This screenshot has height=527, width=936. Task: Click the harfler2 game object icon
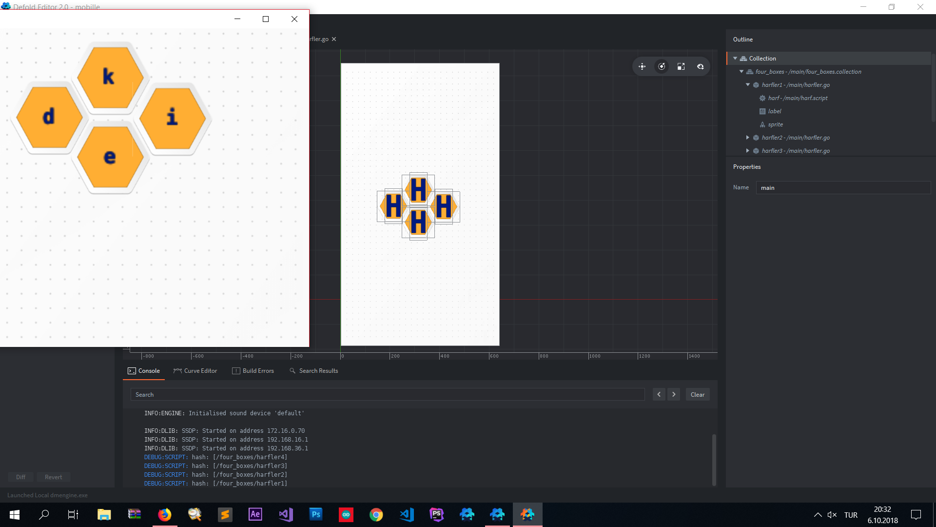pyautogui.click(x=756, y=138)
